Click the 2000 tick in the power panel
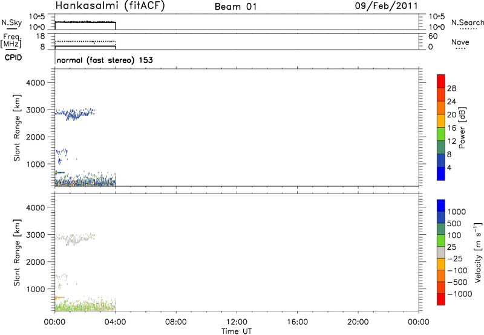484x335 pixels. pos(36,137)
